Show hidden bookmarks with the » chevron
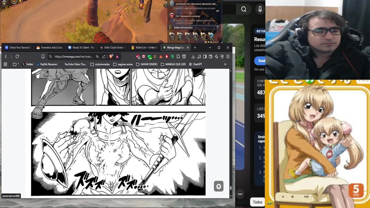Image resolution: width=370 pixels, height=208 pixels. [225, 64]
